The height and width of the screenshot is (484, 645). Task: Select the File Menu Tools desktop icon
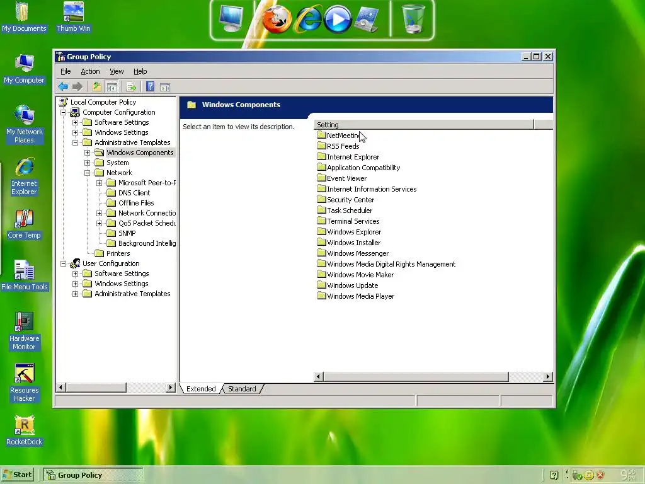click(x=25, y=275)
